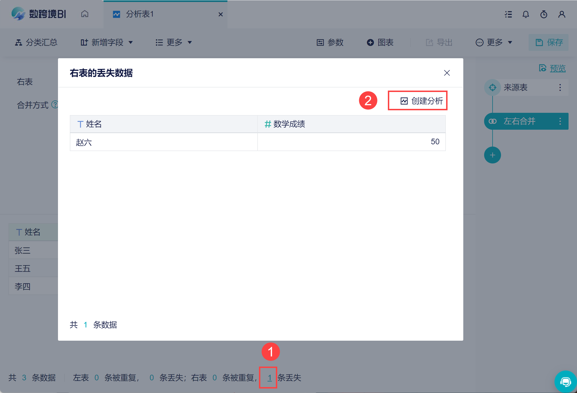The image size is (577, 393).
Task: Open 分类汇总 in the toolbar
Action: tap(36, 42)
